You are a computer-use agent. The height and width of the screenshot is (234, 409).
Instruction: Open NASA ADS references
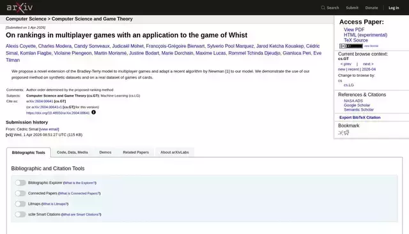tap(353, 100)
